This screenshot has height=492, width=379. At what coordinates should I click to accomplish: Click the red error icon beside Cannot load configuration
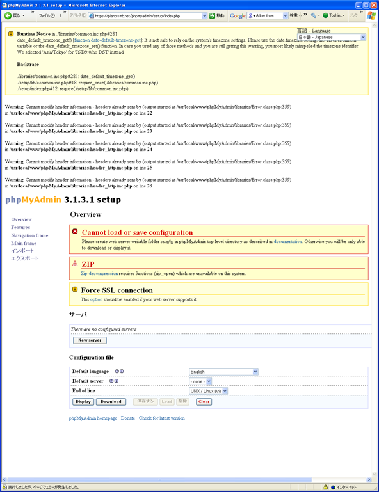coord(75,231)
